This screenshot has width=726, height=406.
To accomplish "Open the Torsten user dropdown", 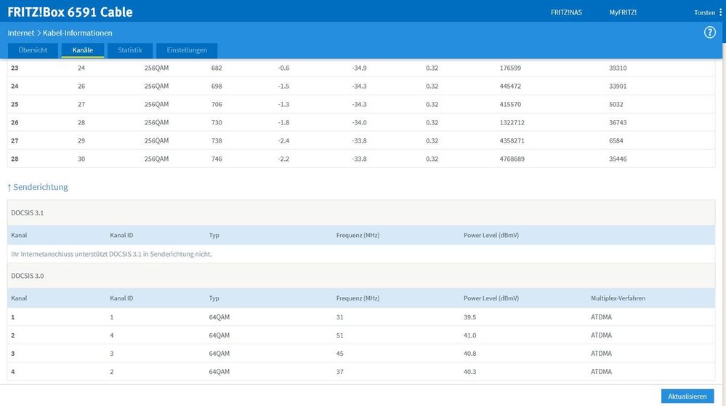I will [704, 12].
